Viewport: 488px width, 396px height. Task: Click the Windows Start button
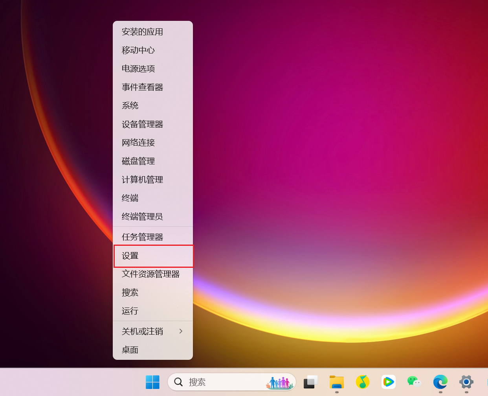click(152, 382)
